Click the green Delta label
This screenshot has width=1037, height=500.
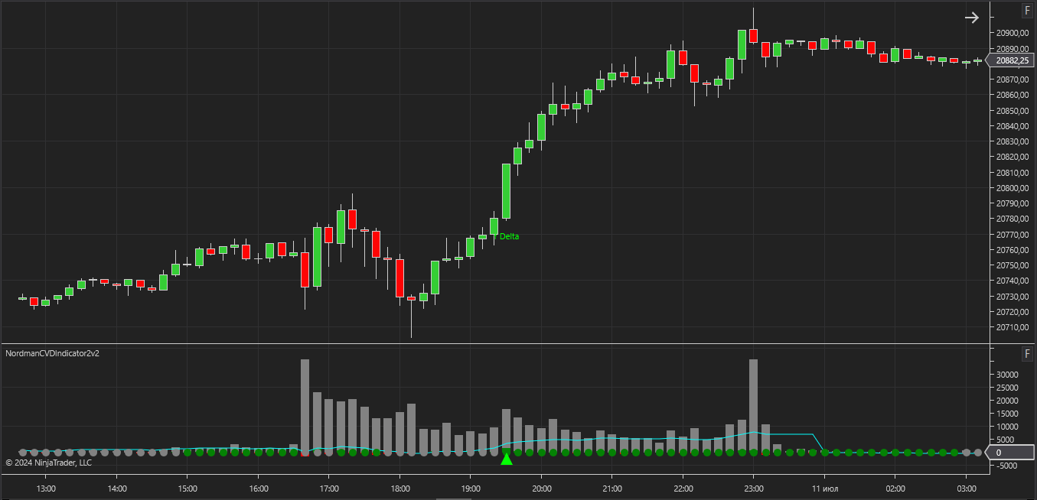509,237
